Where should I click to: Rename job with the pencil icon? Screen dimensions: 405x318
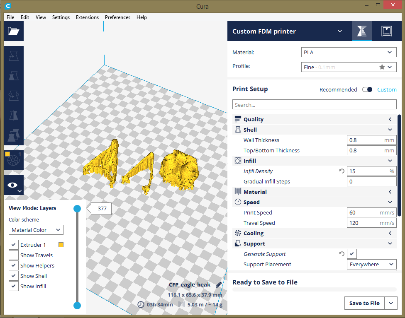pos(219,284)
